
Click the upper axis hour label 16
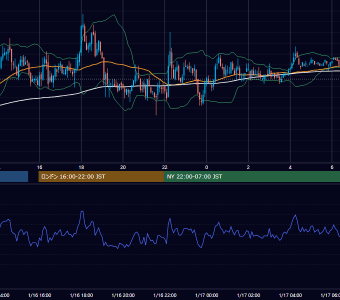39,167
